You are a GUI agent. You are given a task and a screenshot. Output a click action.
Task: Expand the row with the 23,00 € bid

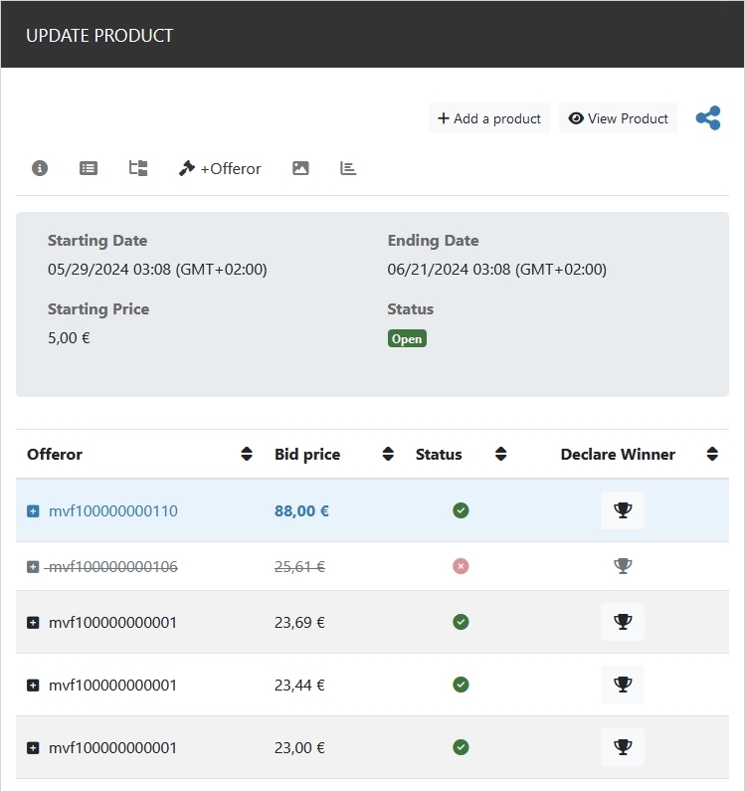33,748
